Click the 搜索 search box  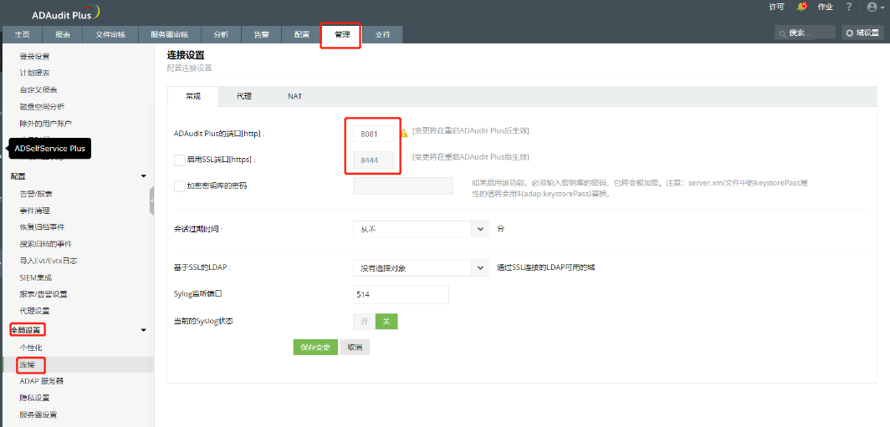pyautogui.click(x=805, y=33)
